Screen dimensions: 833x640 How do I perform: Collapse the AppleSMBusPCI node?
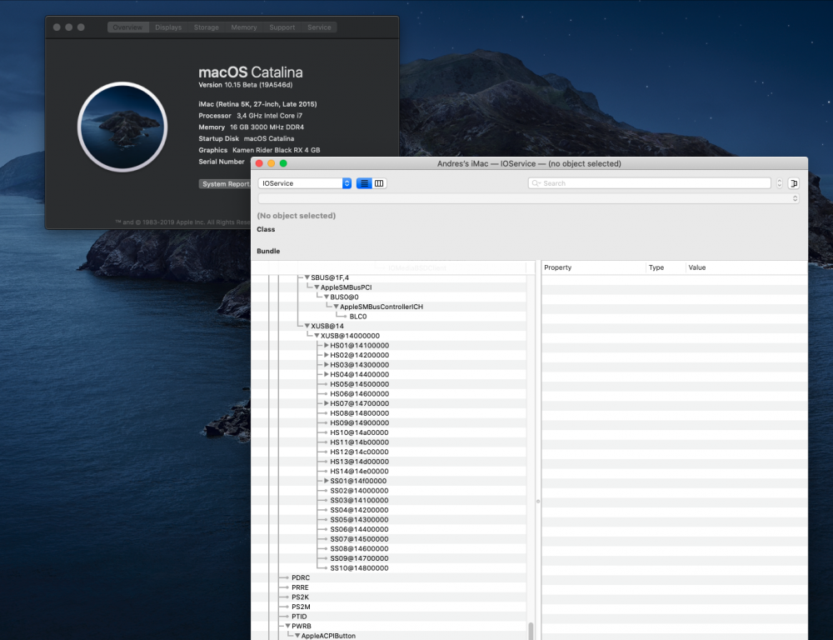[x=317, y=287]
